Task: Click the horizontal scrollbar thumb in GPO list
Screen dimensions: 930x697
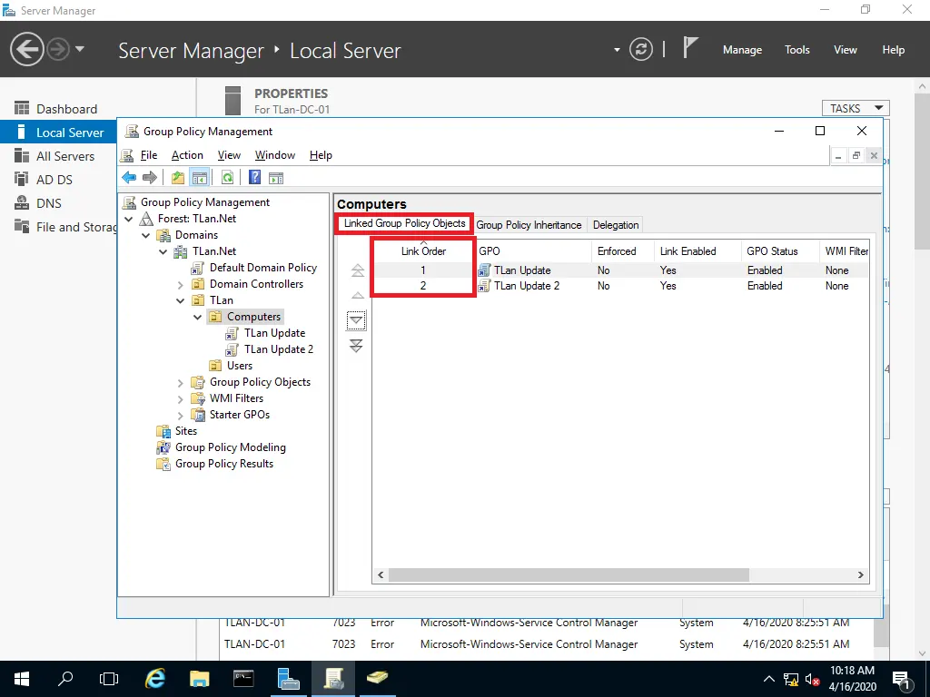Action: point(569,574)
